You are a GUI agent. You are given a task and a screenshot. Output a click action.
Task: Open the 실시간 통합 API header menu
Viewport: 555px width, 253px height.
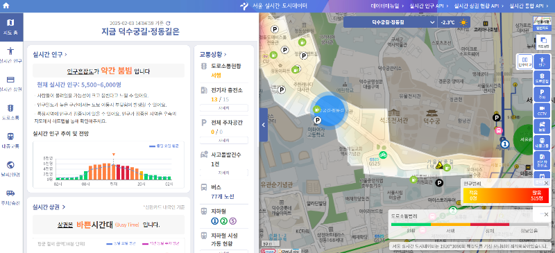coord(529,6)
